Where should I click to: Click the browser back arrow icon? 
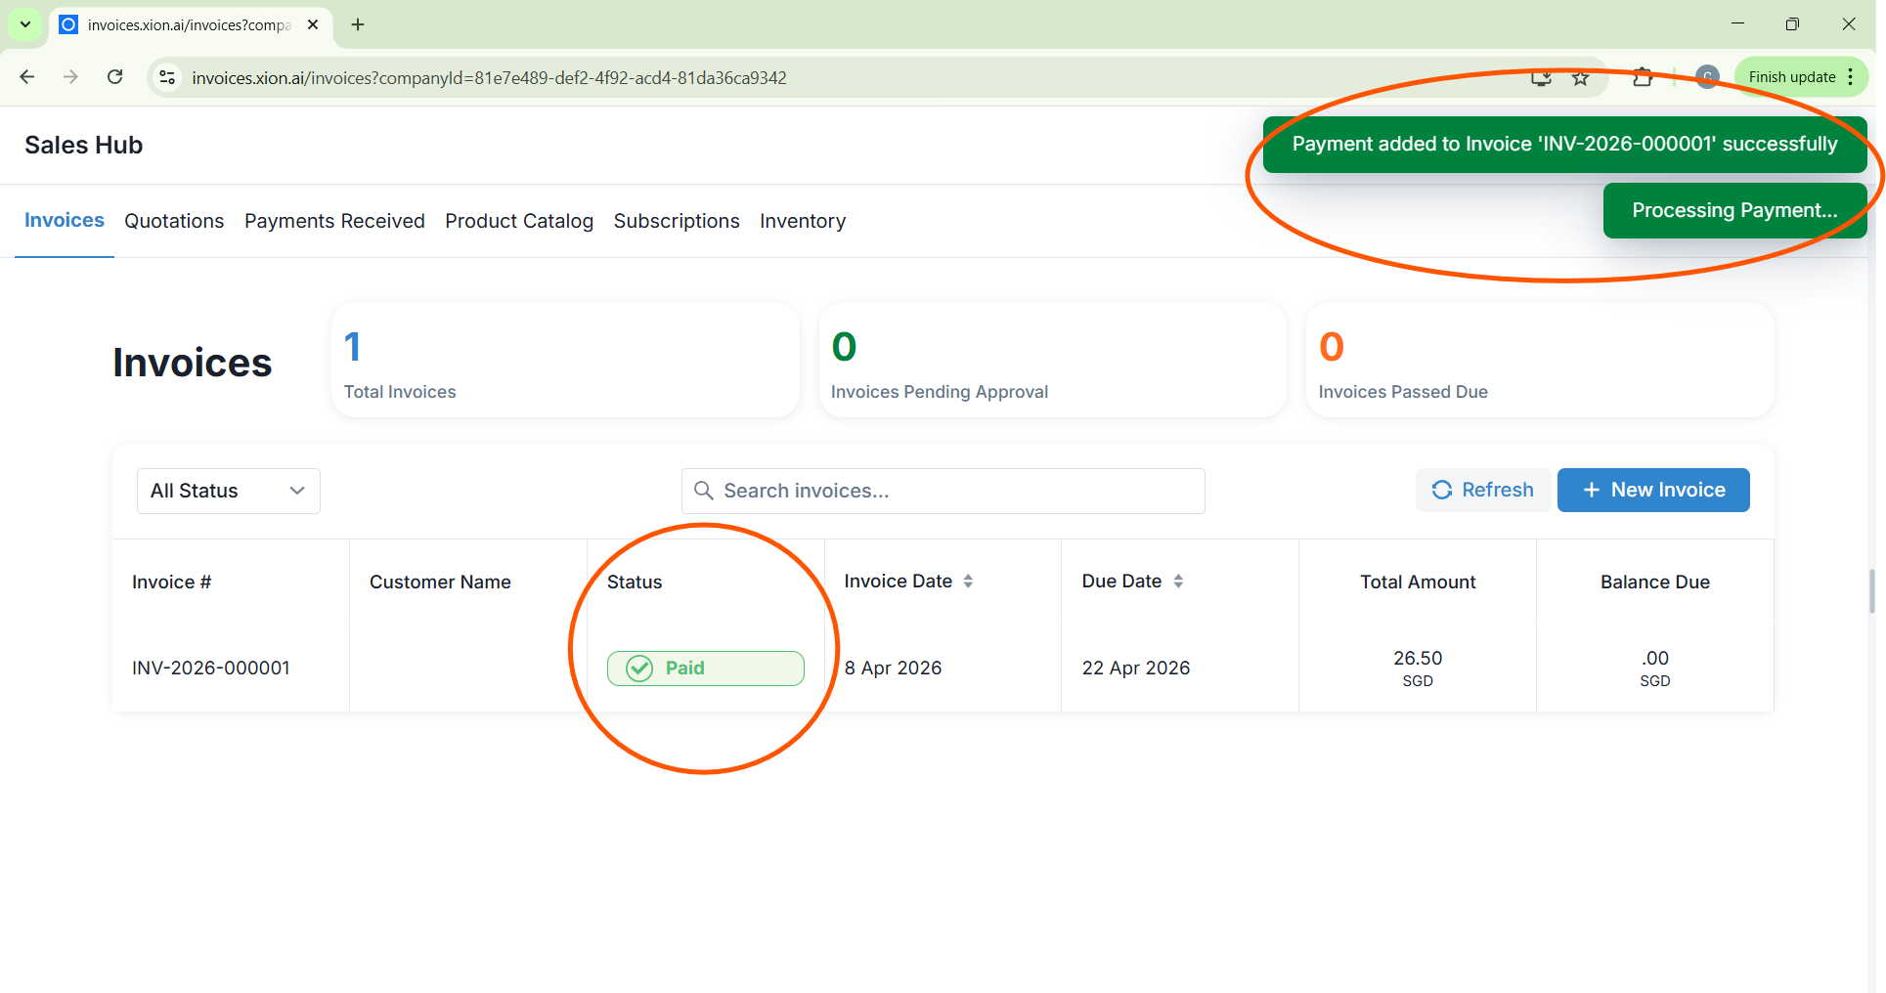click(x=27, y=77)
